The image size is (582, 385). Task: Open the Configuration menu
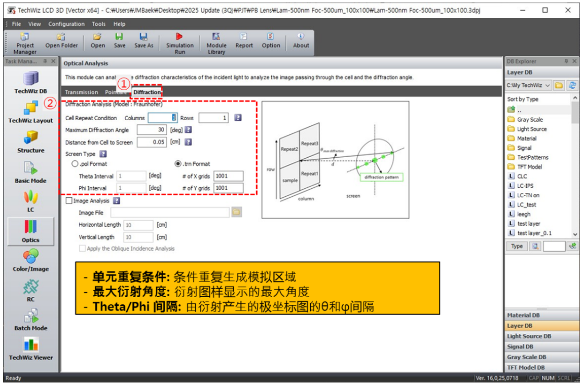click(x=66, y=24)
